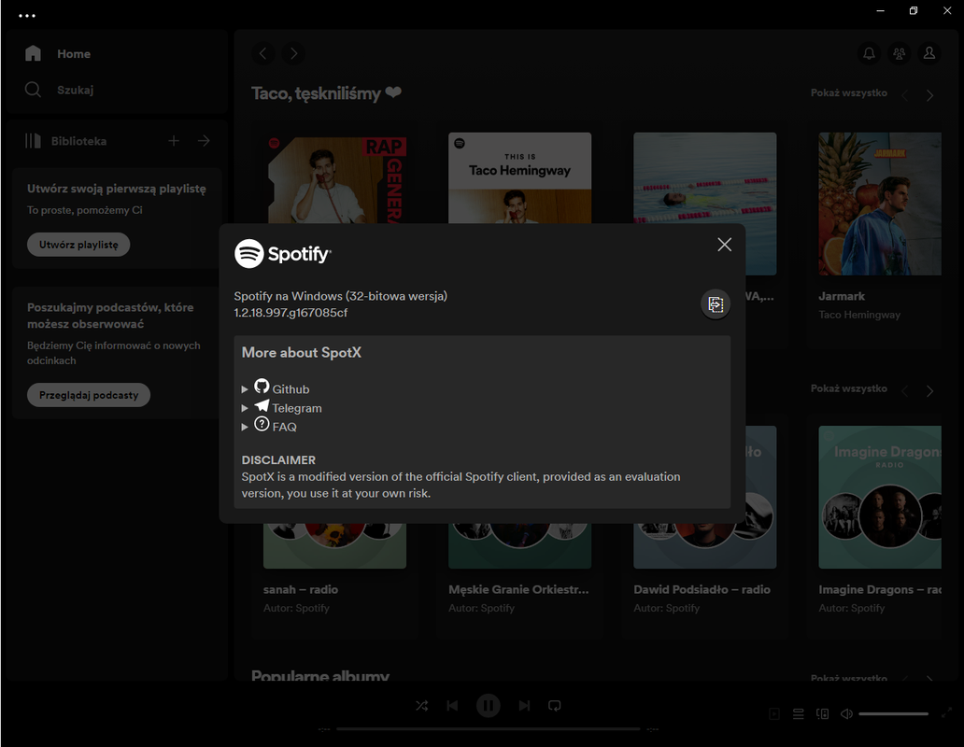Toggle shuffle playback
Image resolution: width=964 pixels, height=747 pixels.
click(422, 706)
